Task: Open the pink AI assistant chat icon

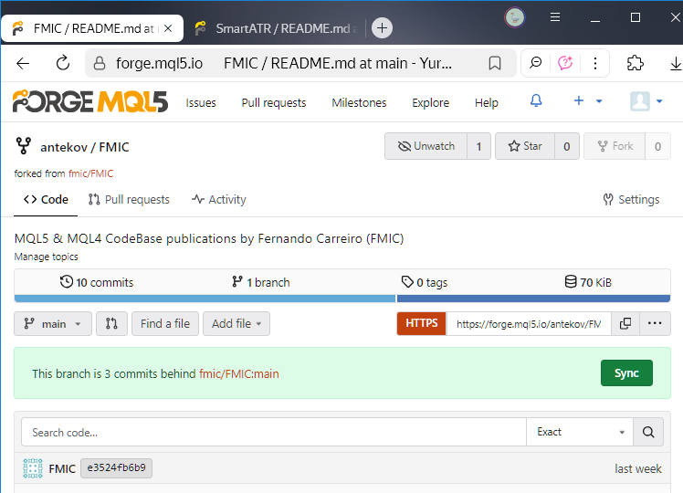Action: 565,63
